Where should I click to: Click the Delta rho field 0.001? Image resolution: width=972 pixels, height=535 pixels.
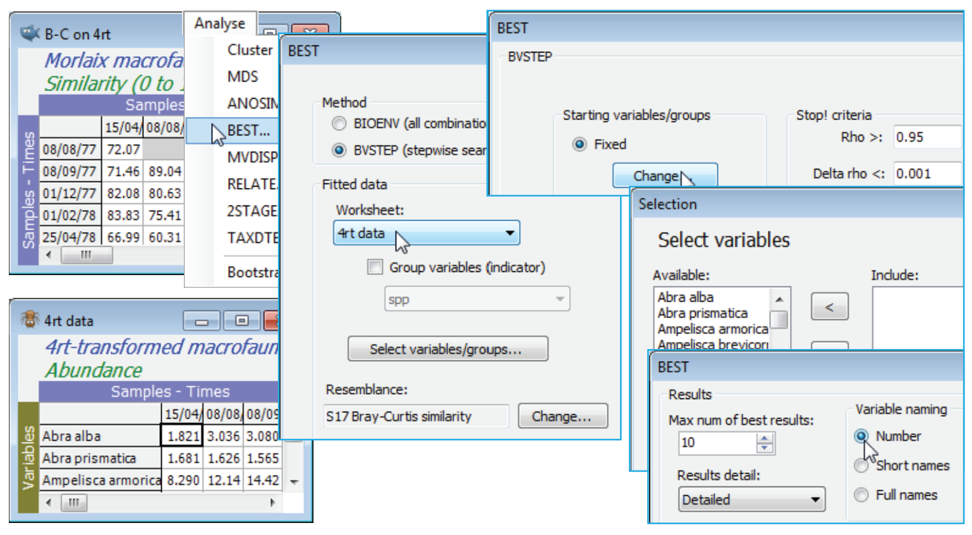tap(928, 173)
